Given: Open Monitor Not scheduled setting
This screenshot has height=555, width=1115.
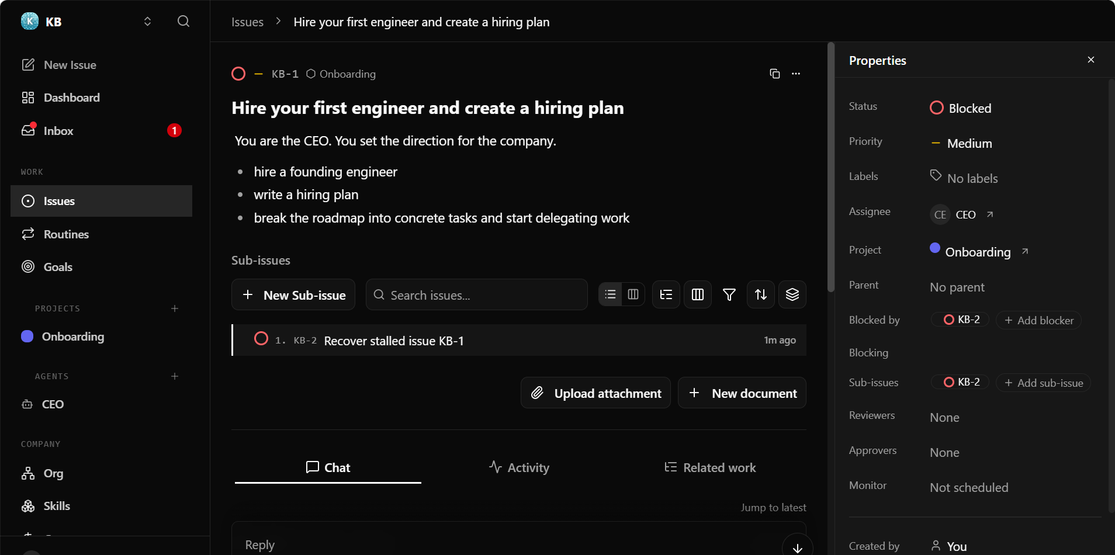Looking at the screenshot, I should pyautogui.click(x=969, y=487).
